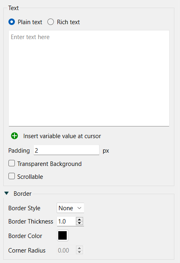Select the Plain text radio button
Viewport: 180px width, 263px height.
(12, 22)
